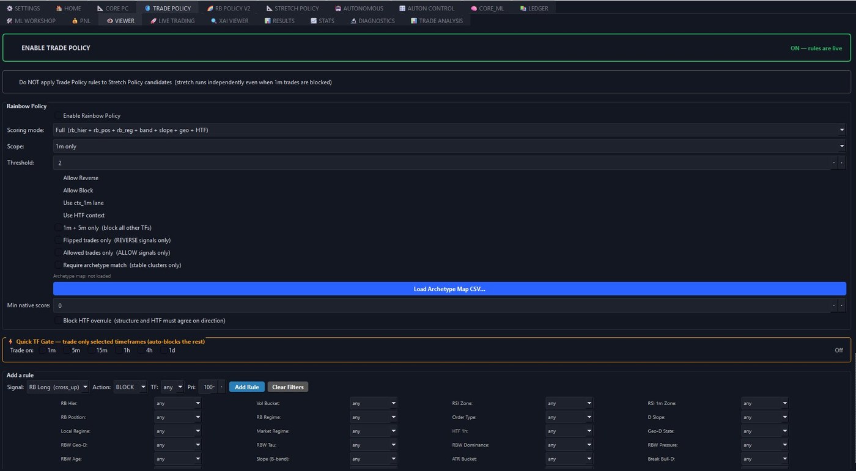
Task: Open the RB Hier filter dropdown
Action: tap(177, 404)
